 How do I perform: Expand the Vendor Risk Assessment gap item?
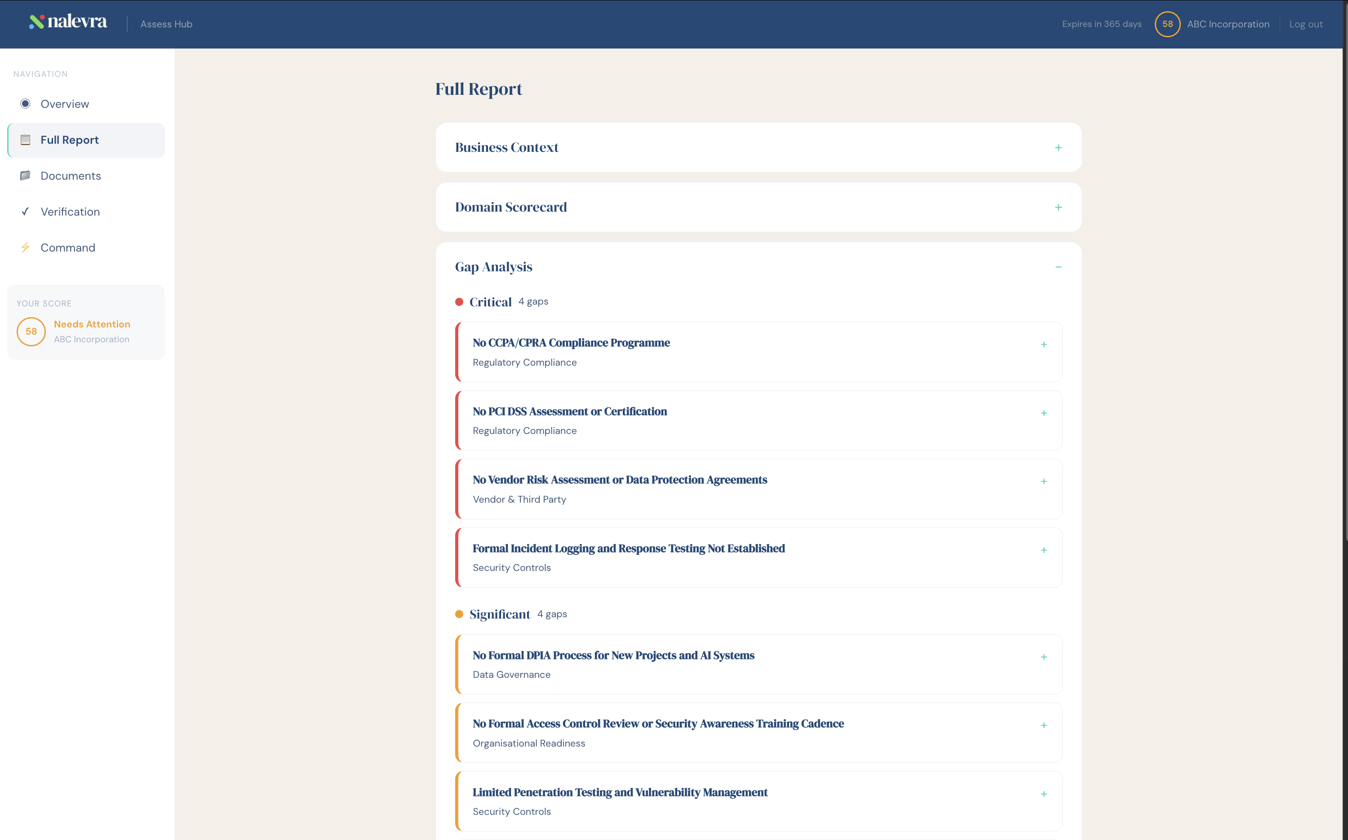[x=1043, y=481]
